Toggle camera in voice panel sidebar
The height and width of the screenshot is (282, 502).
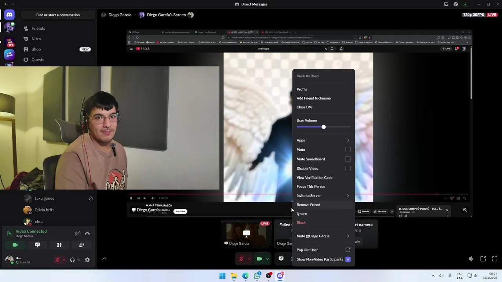coord(15,245)
